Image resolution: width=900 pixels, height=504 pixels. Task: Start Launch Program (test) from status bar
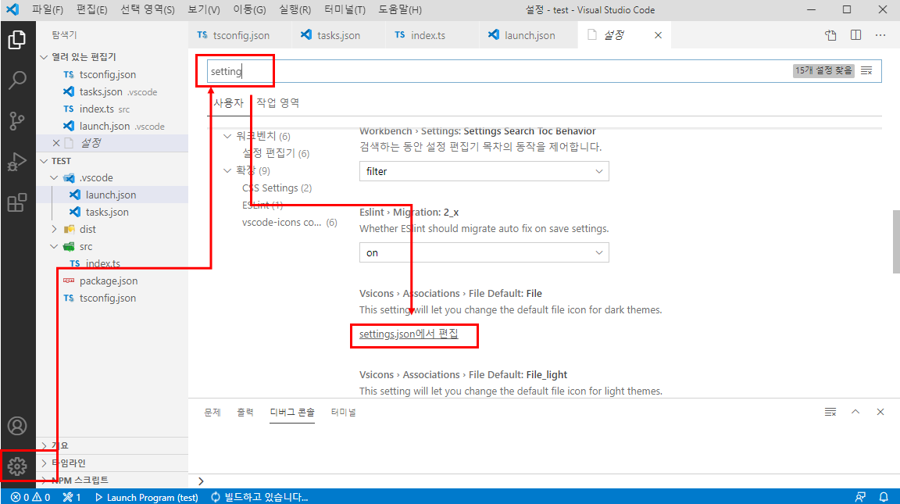coord(147,497)
